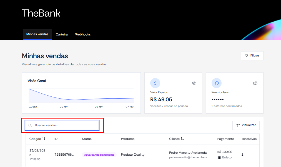Viewport: 281px width, 167px height.
Task: Hide the Valor Líquido amount with eye icon
Action: coord(194,83)
